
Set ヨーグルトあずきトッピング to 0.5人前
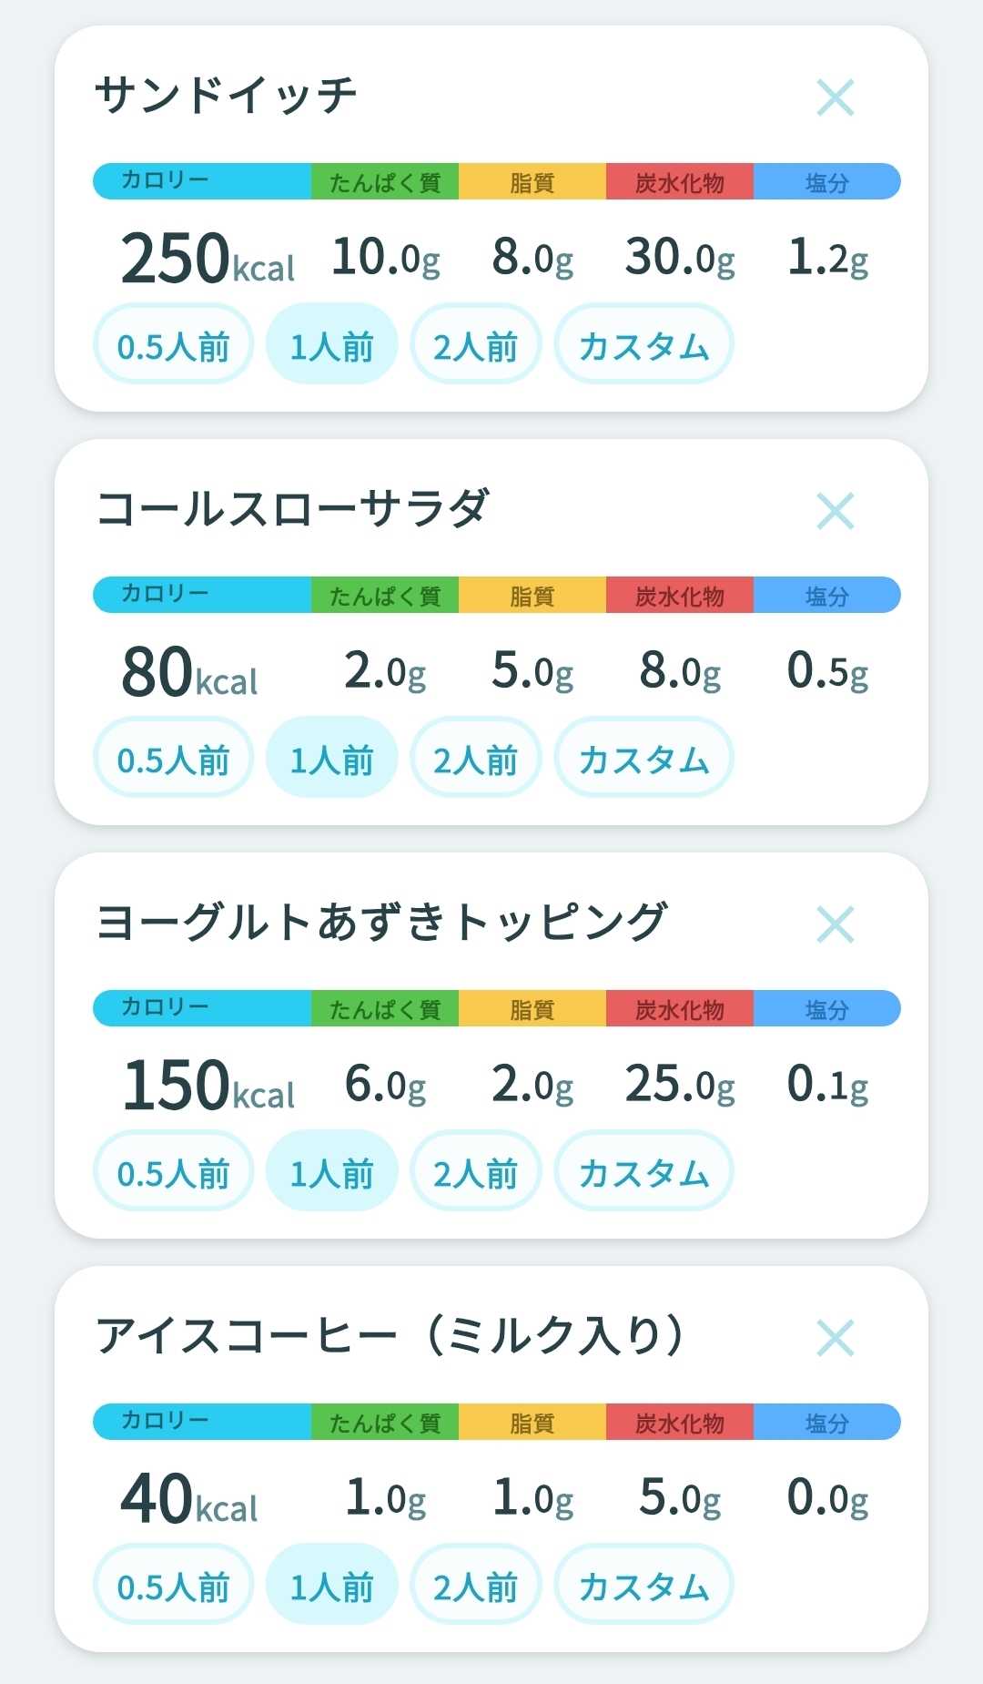click(x=173, y=1171)
